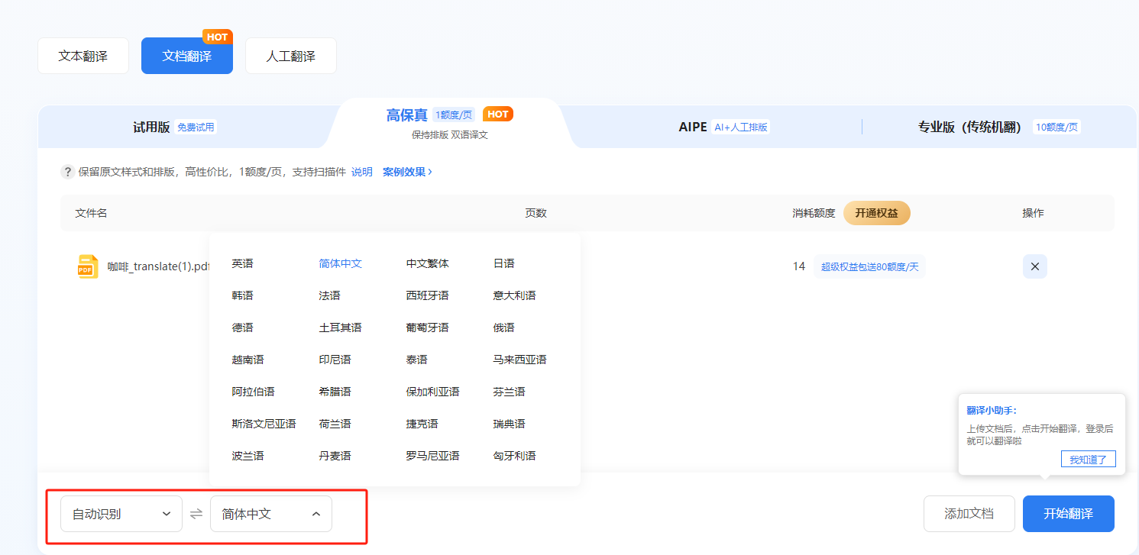Switch to the 文本翻译 tab
The height and width of the screenshot is (555, 1139).
[83, 56]
